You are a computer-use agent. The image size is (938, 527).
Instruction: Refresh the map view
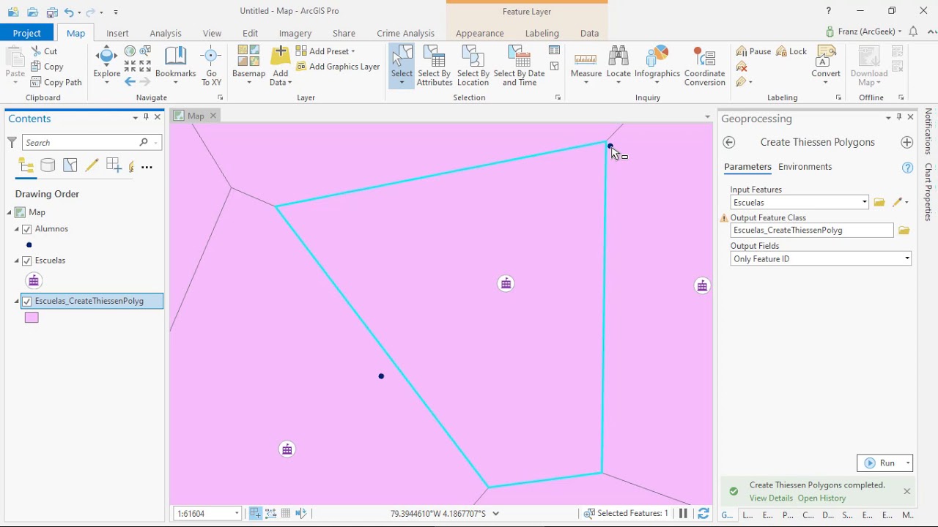703,514
